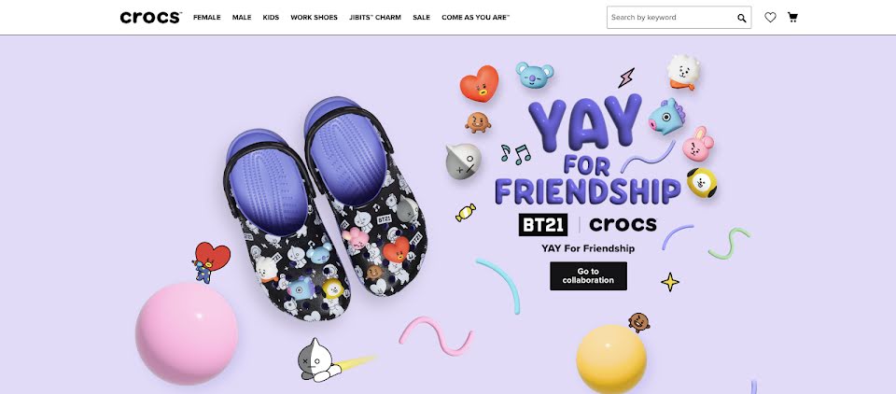
Task: Focus the Search by keyword field
Action: point(671,18)
